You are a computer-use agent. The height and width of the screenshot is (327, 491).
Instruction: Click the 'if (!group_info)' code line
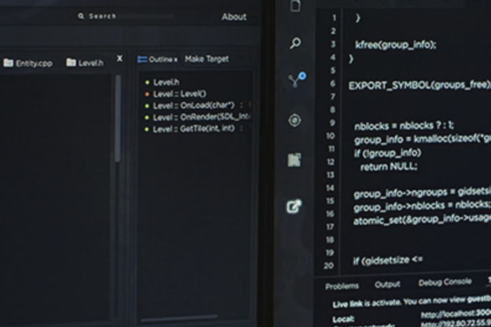pos(387,153)
